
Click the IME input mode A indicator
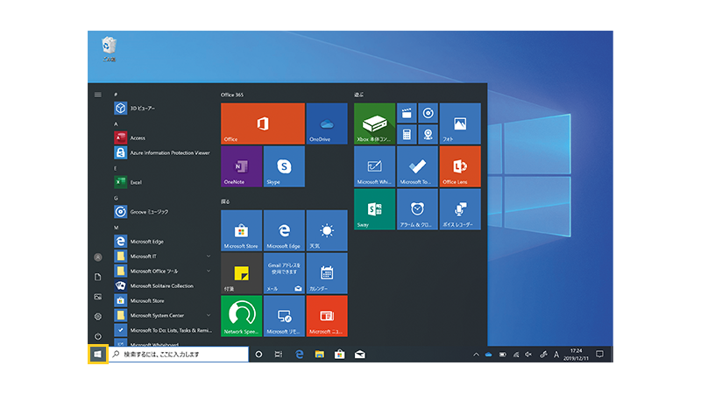(x=556, y=355)
